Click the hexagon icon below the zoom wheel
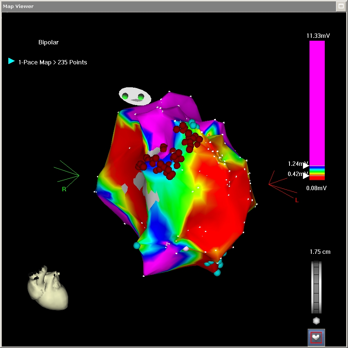Screen dimensions: 348x348 click(316, 321)
